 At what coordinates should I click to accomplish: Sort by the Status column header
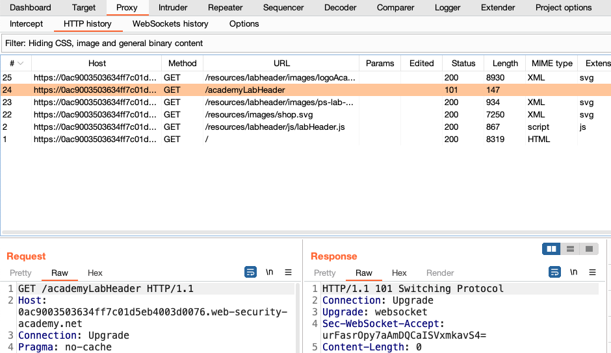tap(463, 63)
